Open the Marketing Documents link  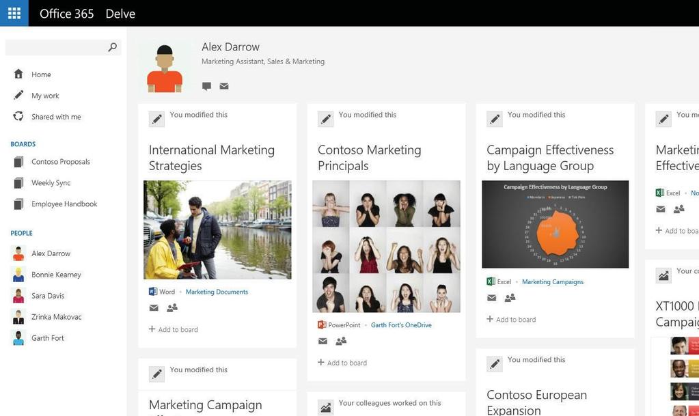tap(217, 292)
